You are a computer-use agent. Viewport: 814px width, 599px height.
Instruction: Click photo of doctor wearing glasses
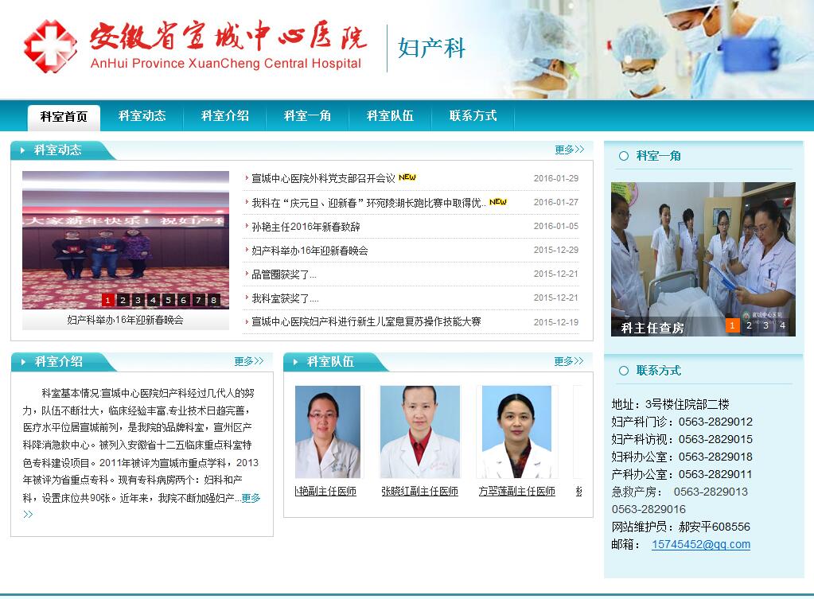328,432
